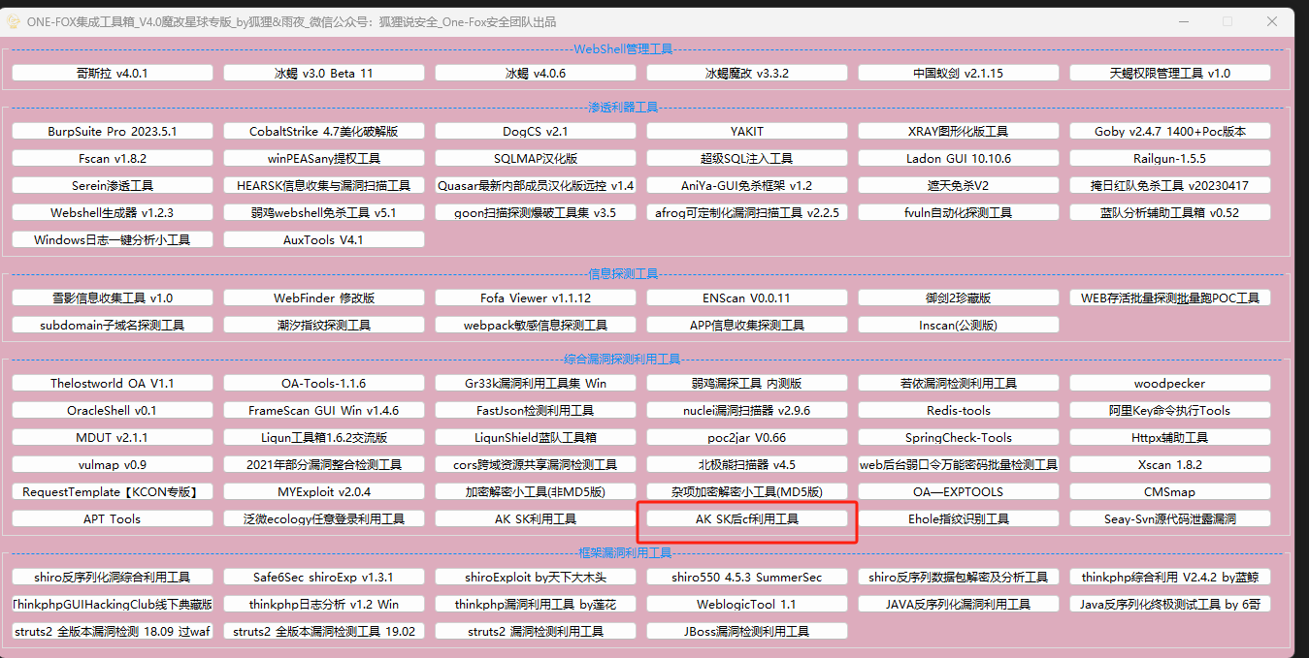Open Thelostworld OA V1.1
1309x658 pixels.
tap(113, 383)
